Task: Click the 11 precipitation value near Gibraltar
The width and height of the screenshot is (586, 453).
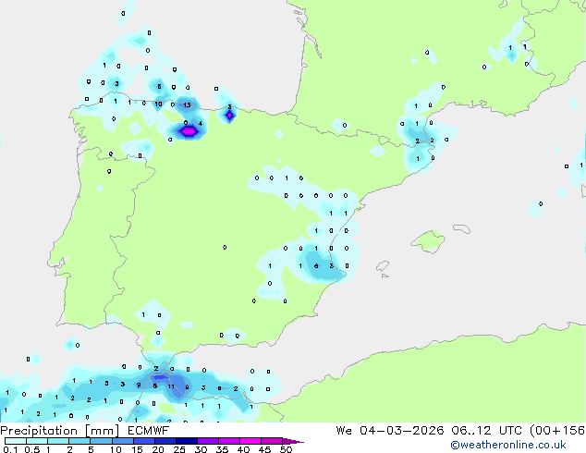Action: point(171,386)
